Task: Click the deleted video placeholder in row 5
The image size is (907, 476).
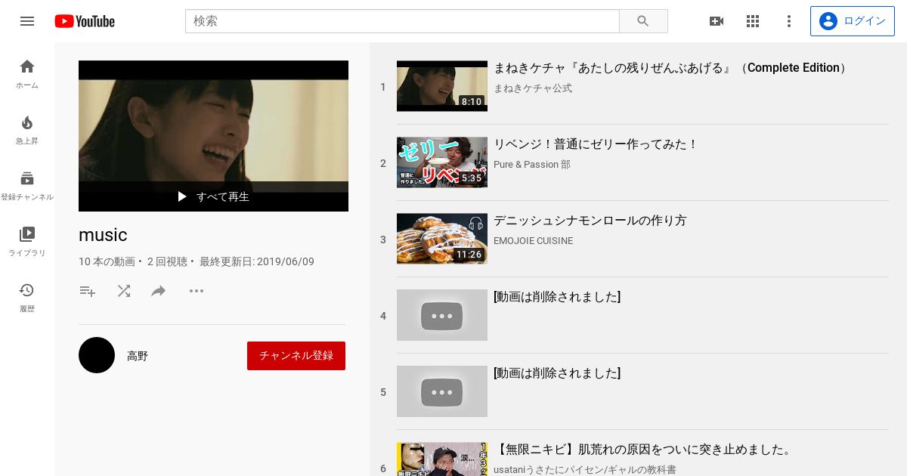Action: 442,391
